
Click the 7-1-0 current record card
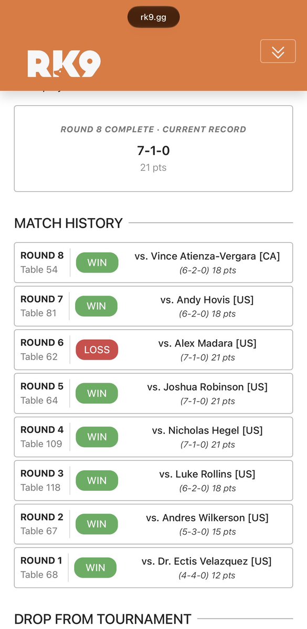coord(153,149)
